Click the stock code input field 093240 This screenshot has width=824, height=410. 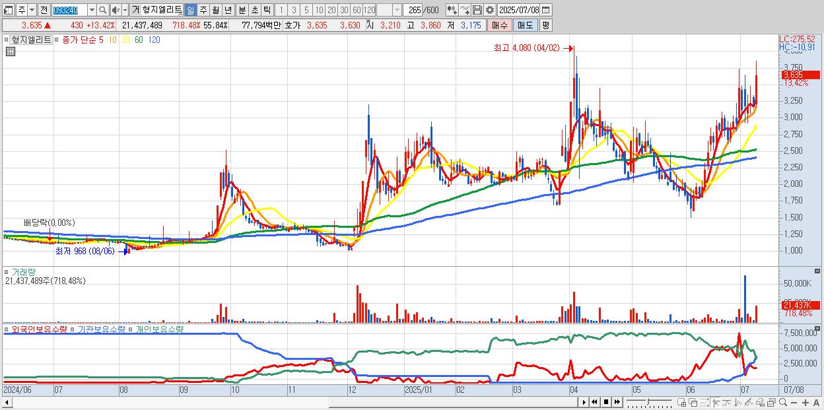coord(70,10)
